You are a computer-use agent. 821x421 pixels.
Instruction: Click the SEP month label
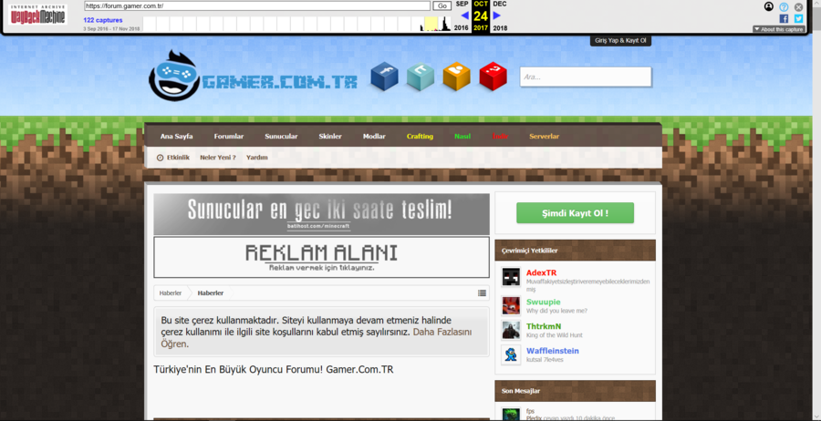pyautogui.click(x=462, y=5)
